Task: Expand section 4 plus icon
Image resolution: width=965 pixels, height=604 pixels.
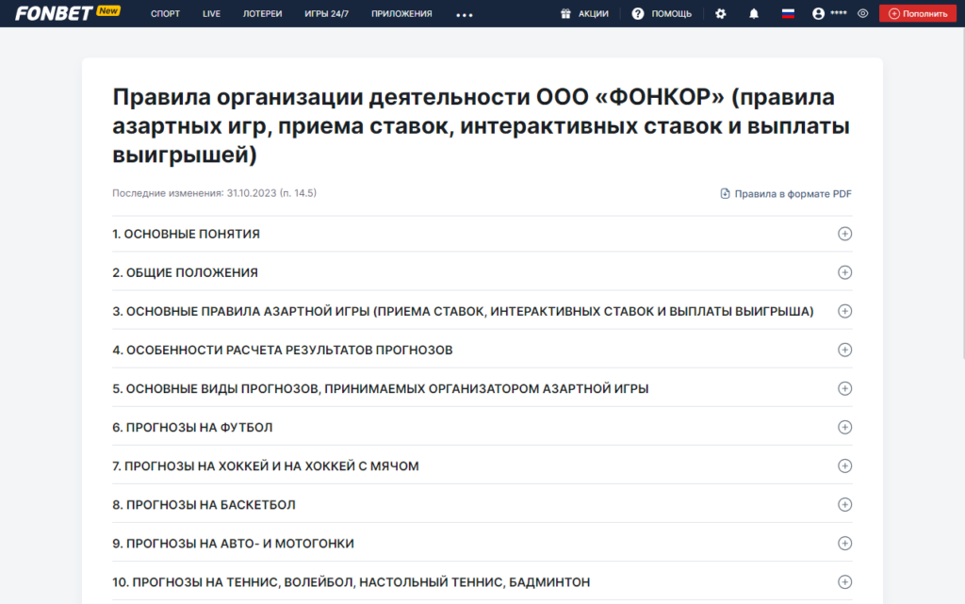Action: pyautogui.click(x=844, y=350)
